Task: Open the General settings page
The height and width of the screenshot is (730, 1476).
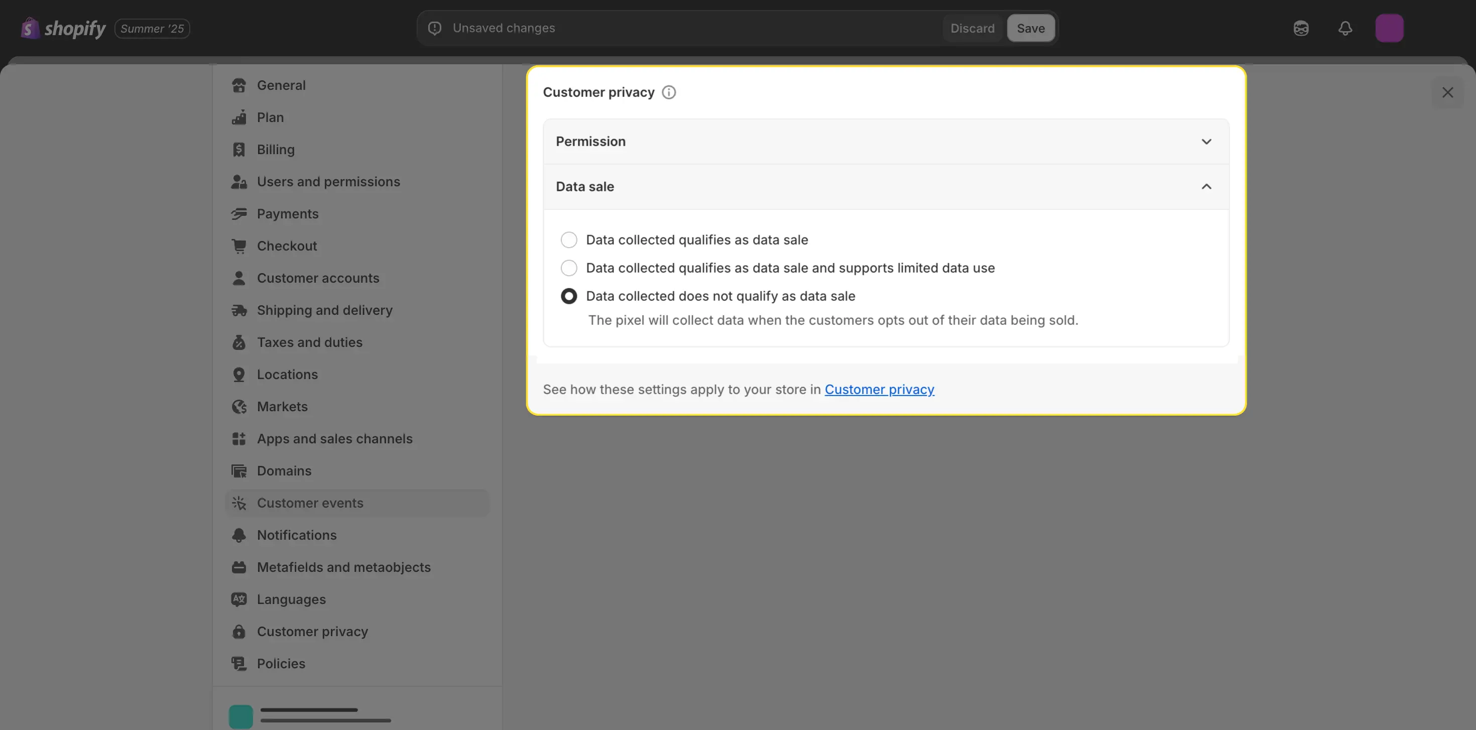Action: (x=357, y=85)
